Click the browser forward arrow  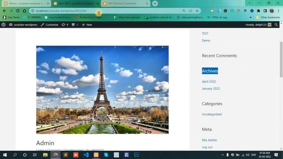coord(11,11)
